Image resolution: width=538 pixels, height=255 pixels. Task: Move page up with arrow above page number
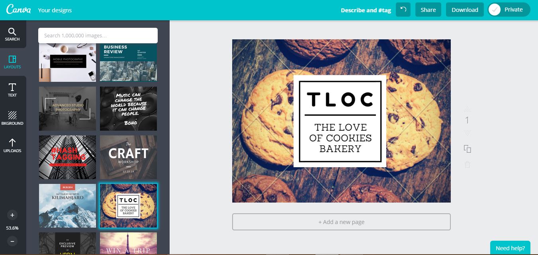[x=468, y=109]
